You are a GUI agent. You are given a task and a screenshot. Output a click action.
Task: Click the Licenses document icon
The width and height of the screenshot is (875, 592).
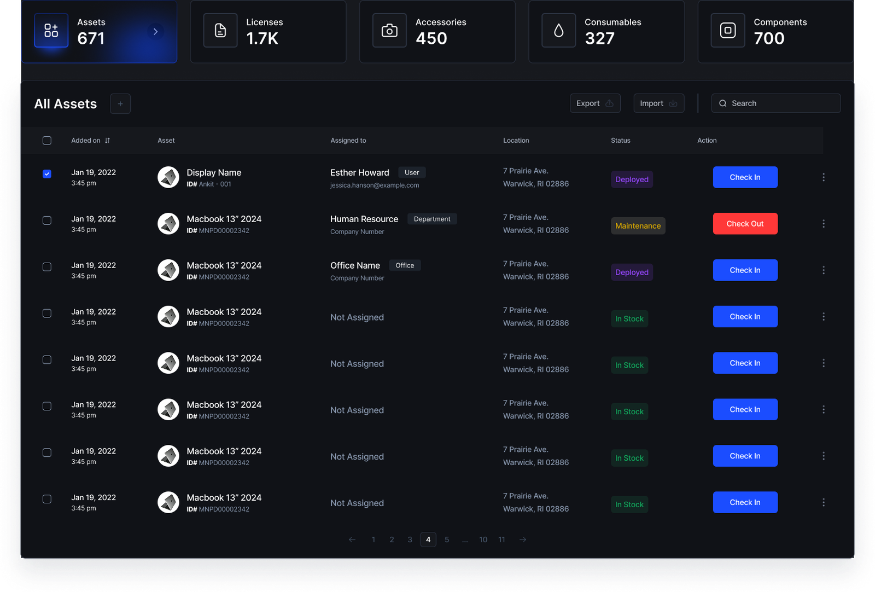(220, 31)
